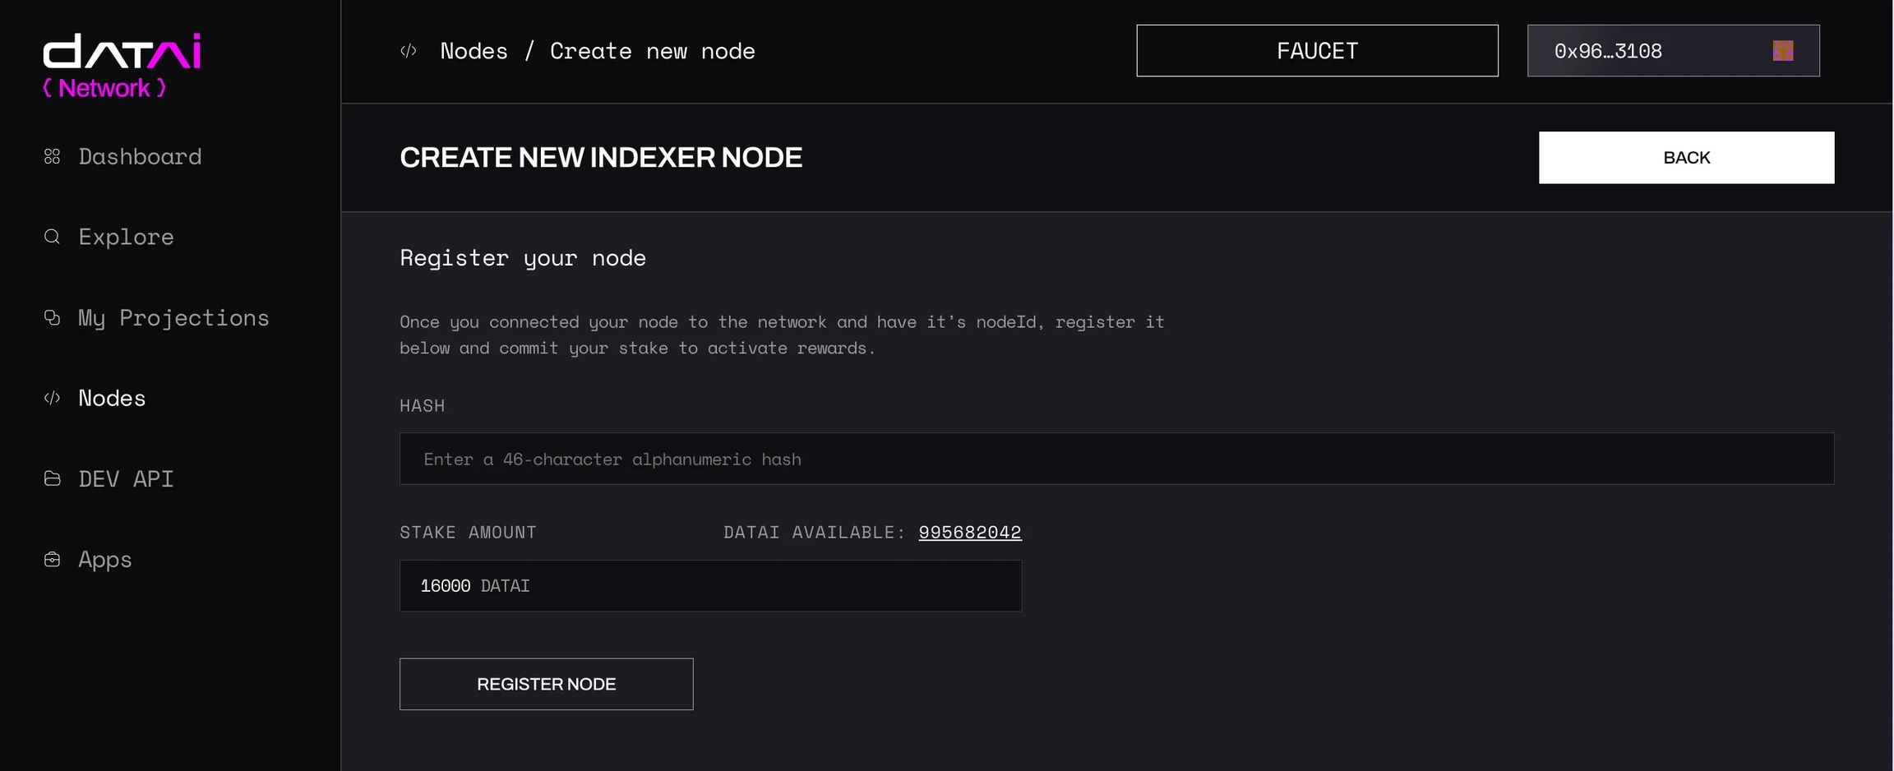Open the Apps section
This screenshot has height=771, width=1894.
click(x=105, y=559)
